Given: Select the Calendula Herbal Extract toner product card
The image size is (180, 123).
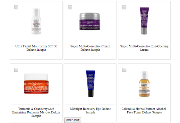Looking at the screenshot, I should click(x=144, y=93).
